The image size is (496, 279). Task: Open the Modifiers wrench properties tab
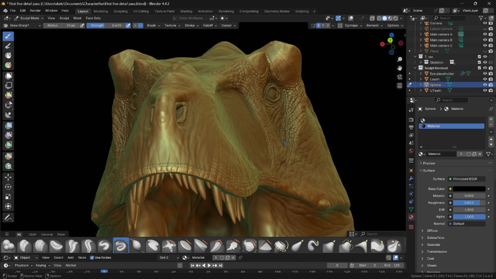(x=411, y=178)
